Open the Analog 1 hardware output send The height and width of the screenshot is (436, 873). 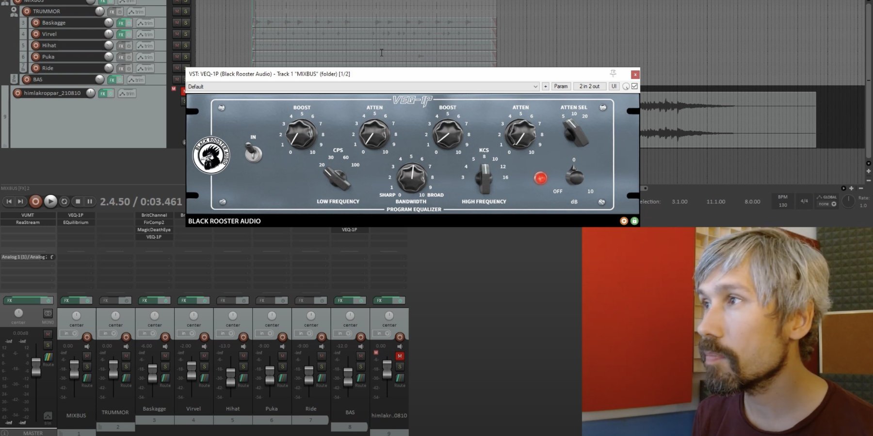pyautogui.click(x=28, y=257)
